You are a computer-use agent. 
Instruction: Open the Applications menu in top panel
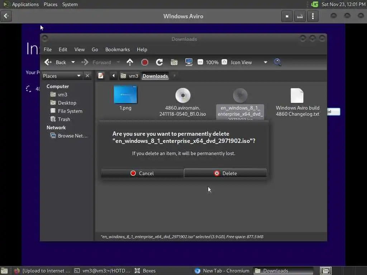(x=21, y=4)
